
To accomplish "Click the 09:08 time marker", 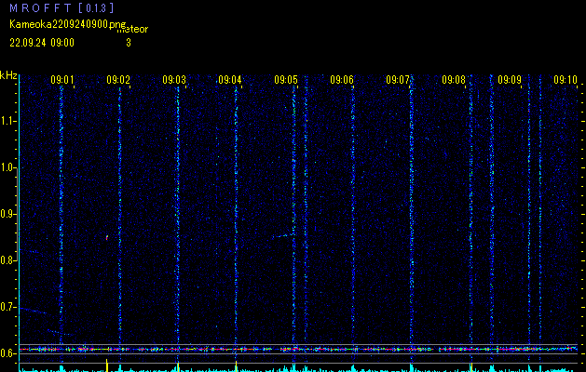I will coord(454,80).
